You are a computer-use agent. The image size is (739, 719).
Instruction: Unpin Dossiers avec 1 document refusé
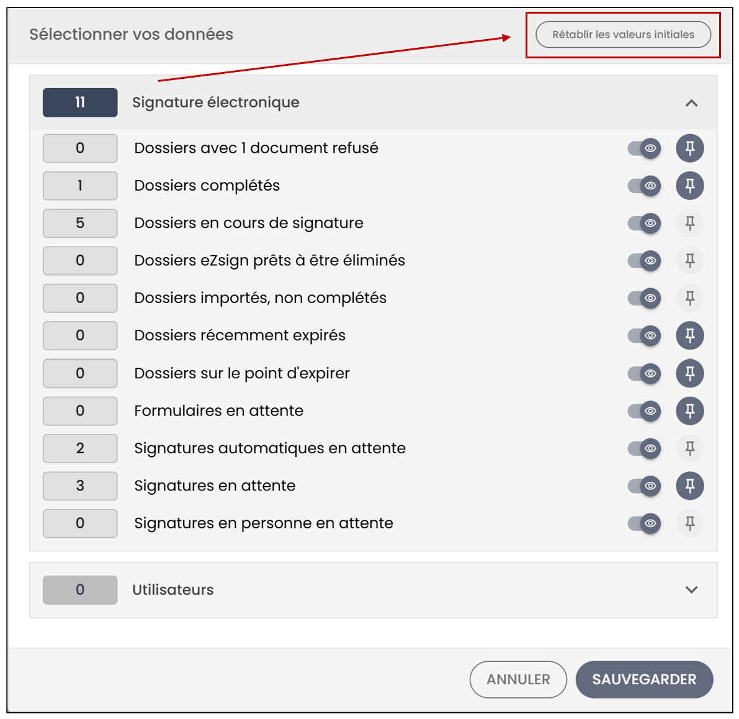pos(689,148)
